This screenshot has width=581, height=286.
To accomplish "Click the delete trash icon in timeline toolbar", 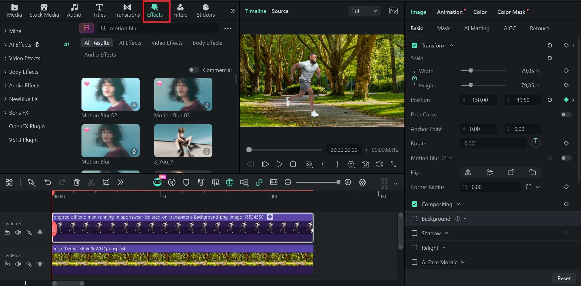I will [77, 182].
